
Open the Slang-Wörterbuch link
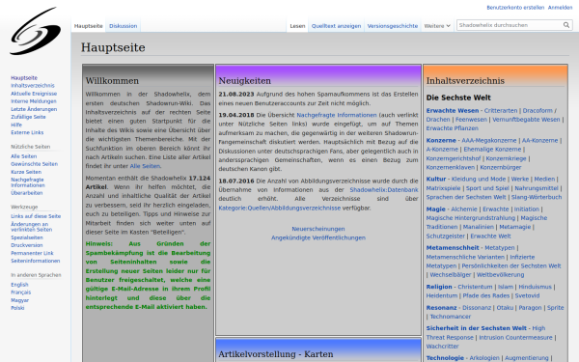tap(537, 197)
